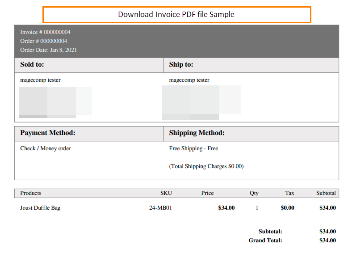
Task: Click the 24-MB01 SKU value
Action: pos(160,208)
